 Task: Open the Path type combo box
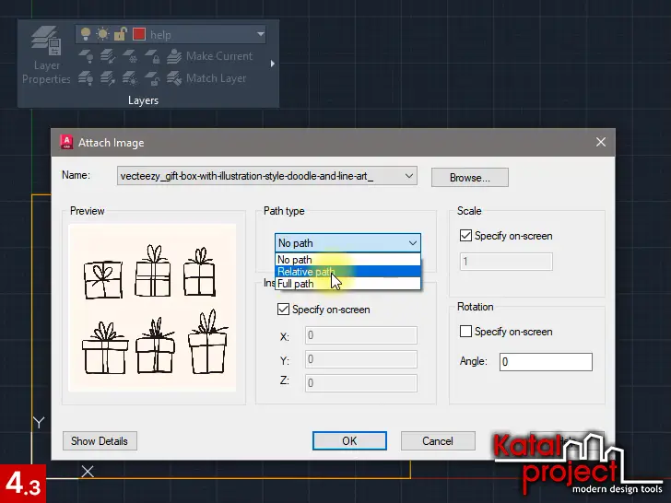(x=347, y=243)
